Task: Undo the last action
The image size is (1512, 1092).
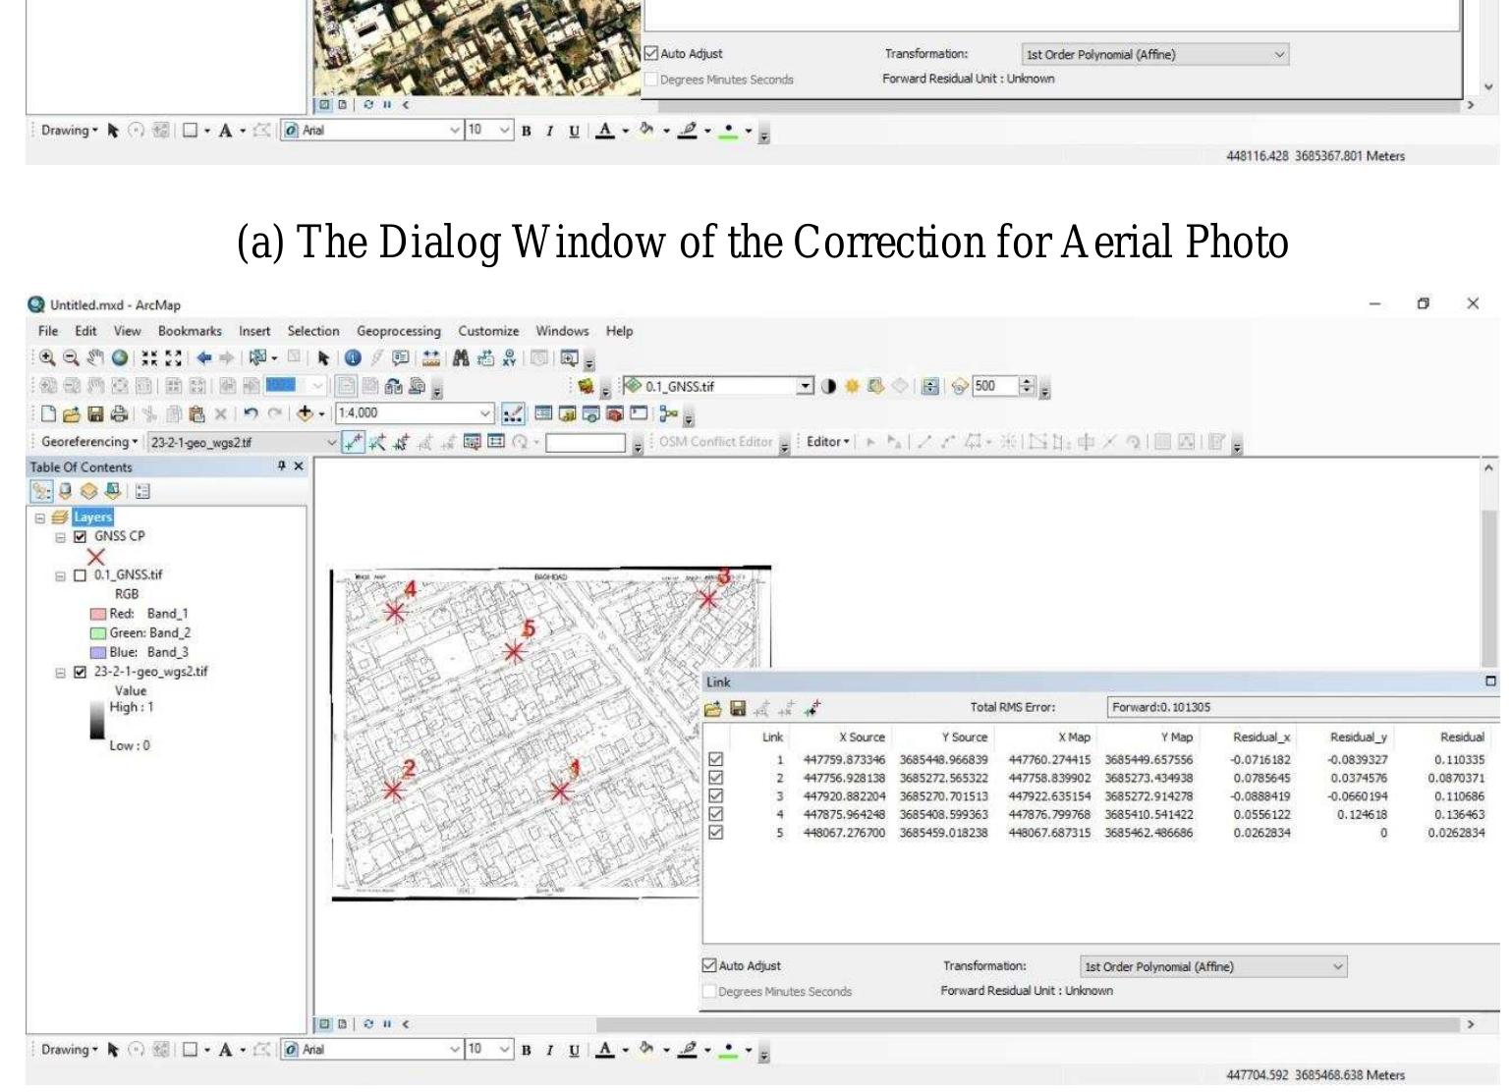Action: (251, 414)
